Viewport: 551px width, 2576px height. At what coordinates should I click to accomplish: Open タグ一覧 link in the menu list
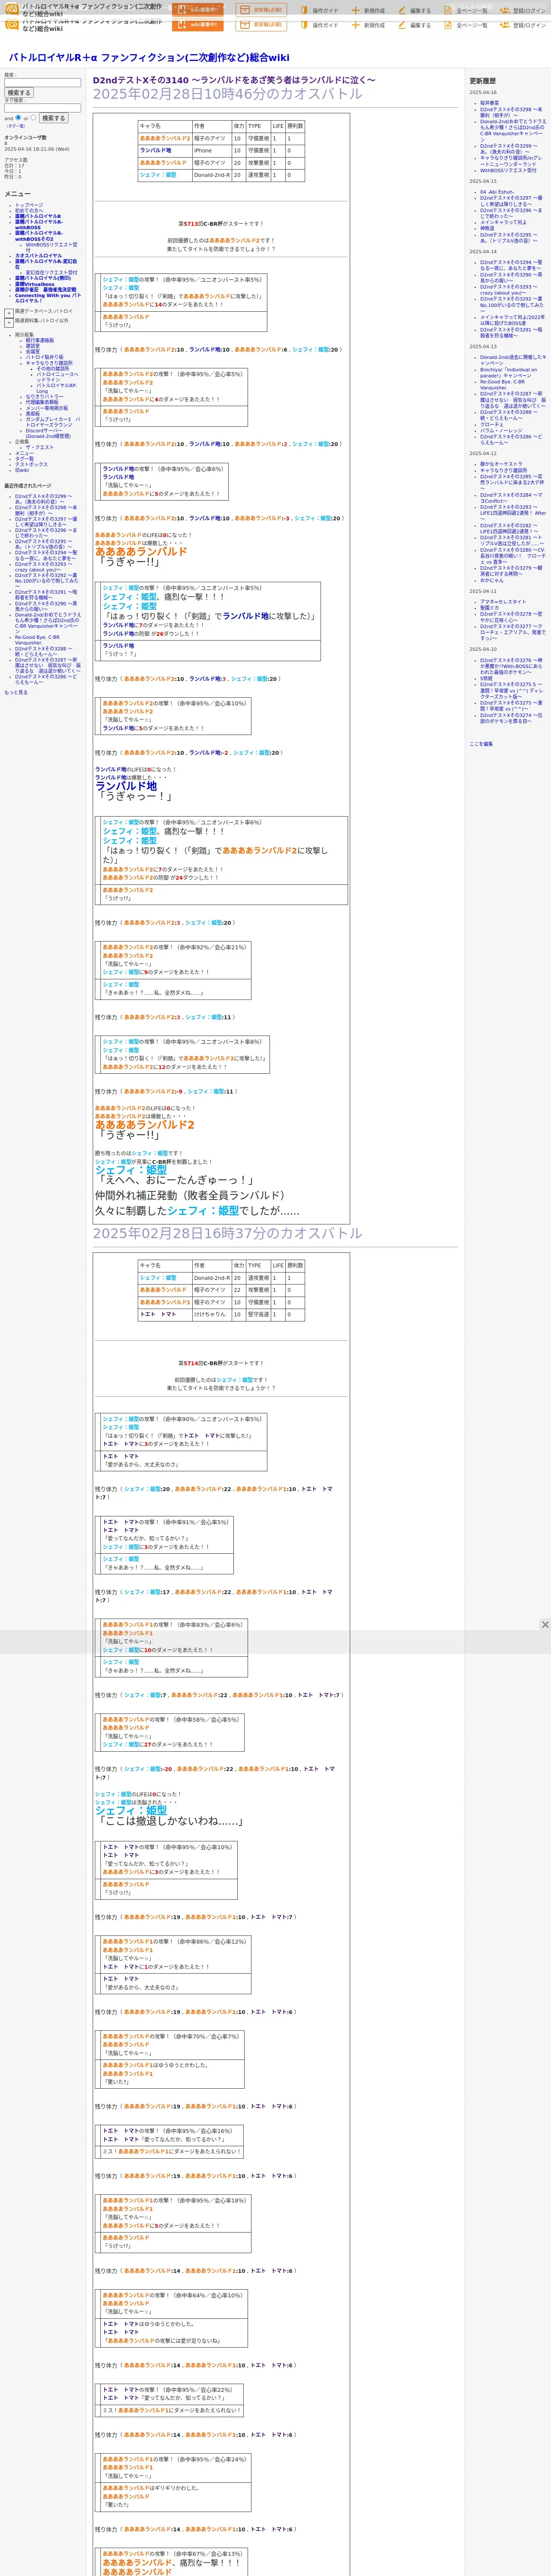[x=24, y=459]
